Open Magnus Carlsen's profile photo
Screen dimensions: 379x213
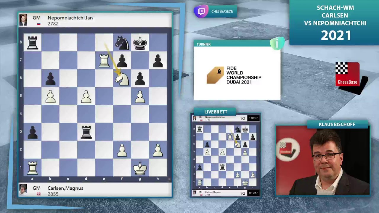pos(23,190)
